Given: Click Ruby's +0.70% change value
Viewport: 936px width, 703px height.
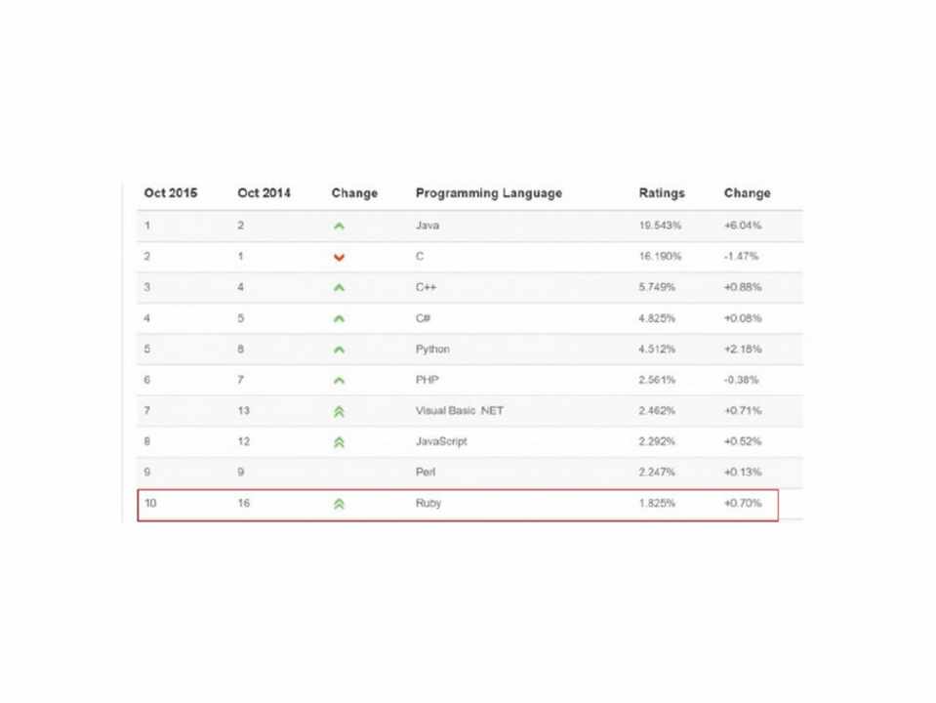Looking at the screenshot, I should (743, 504).
